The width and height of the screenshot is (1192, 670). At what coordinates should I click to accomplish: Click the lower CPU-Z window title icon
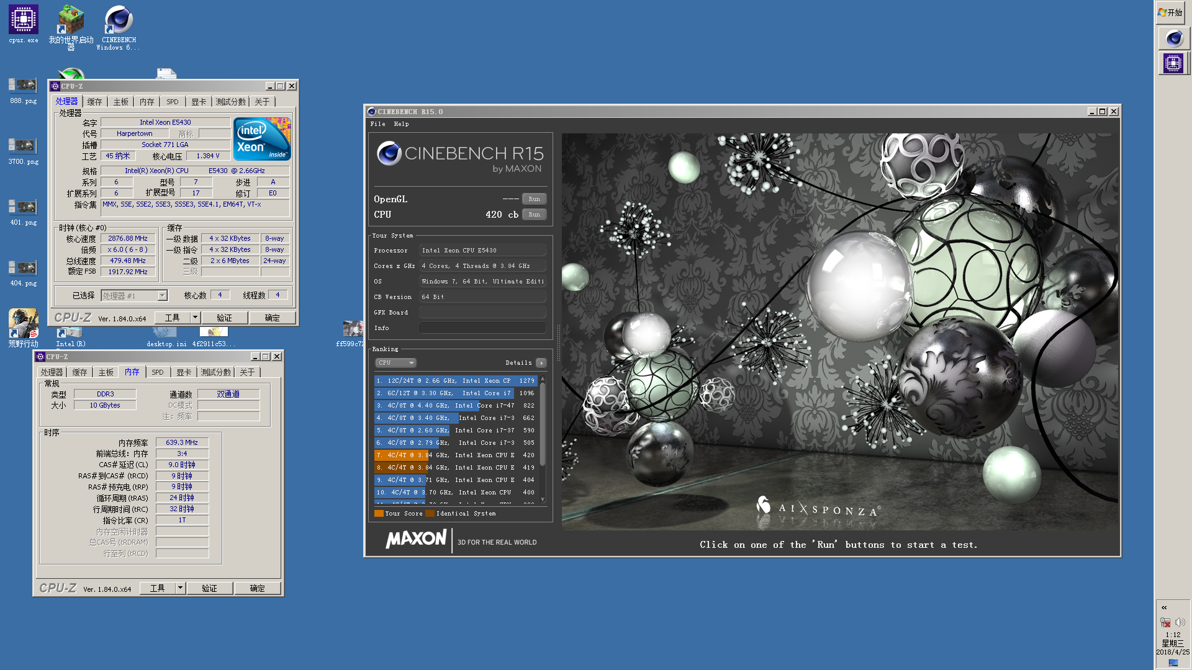tap(40, 357)
